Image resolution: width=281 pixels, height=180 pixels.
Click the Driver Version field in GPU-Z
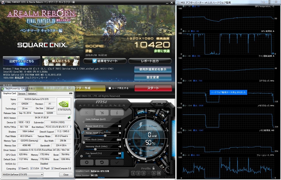(44, 150)
